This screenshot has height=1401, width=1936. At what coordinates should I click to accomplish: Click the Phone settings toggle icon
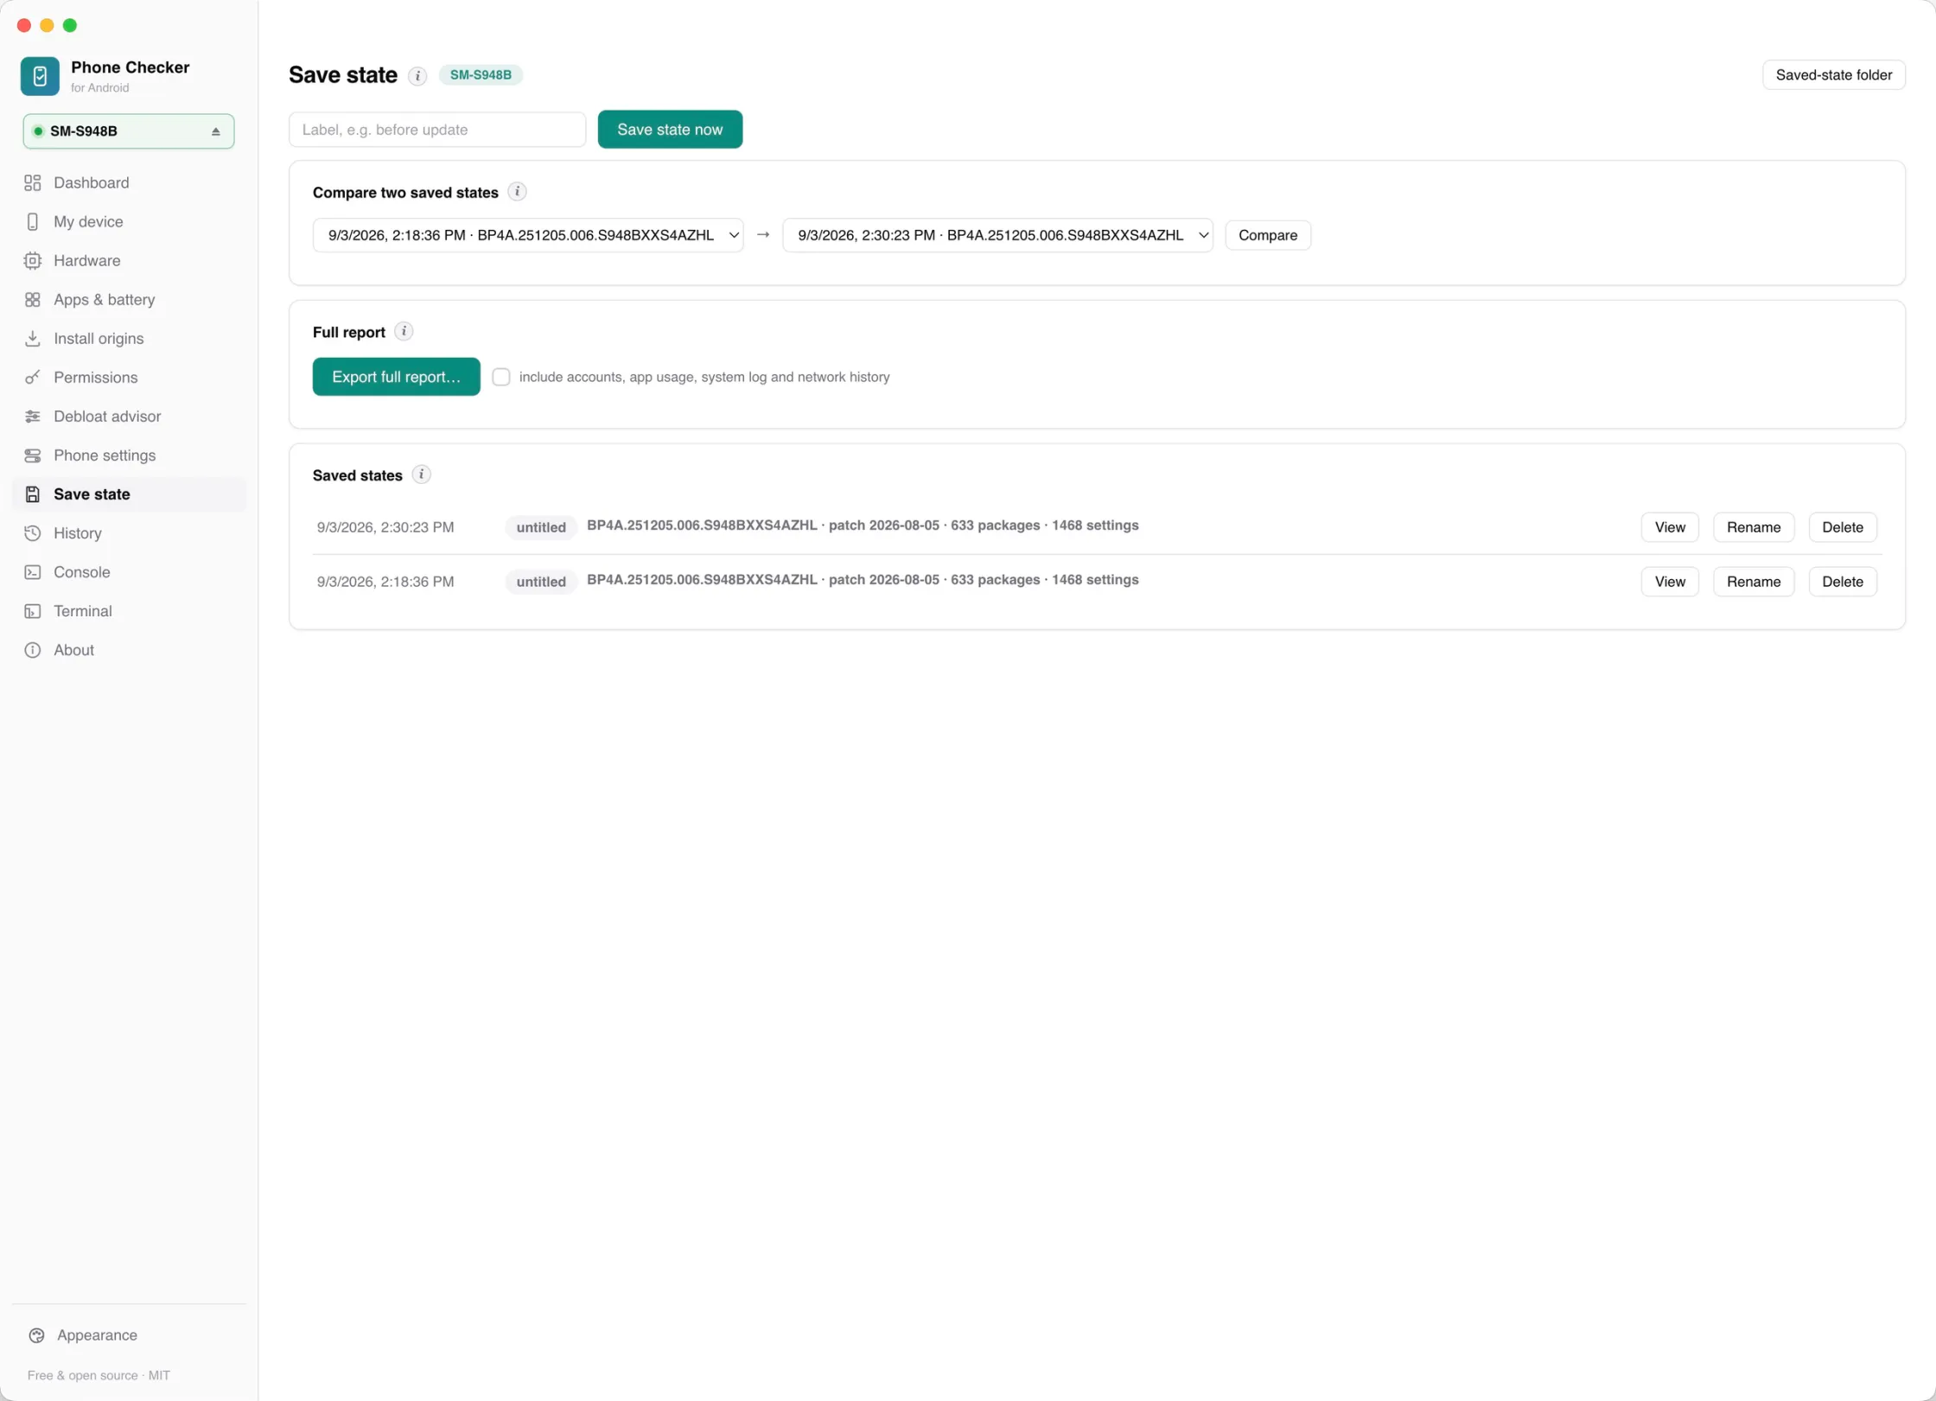point(33,455)
